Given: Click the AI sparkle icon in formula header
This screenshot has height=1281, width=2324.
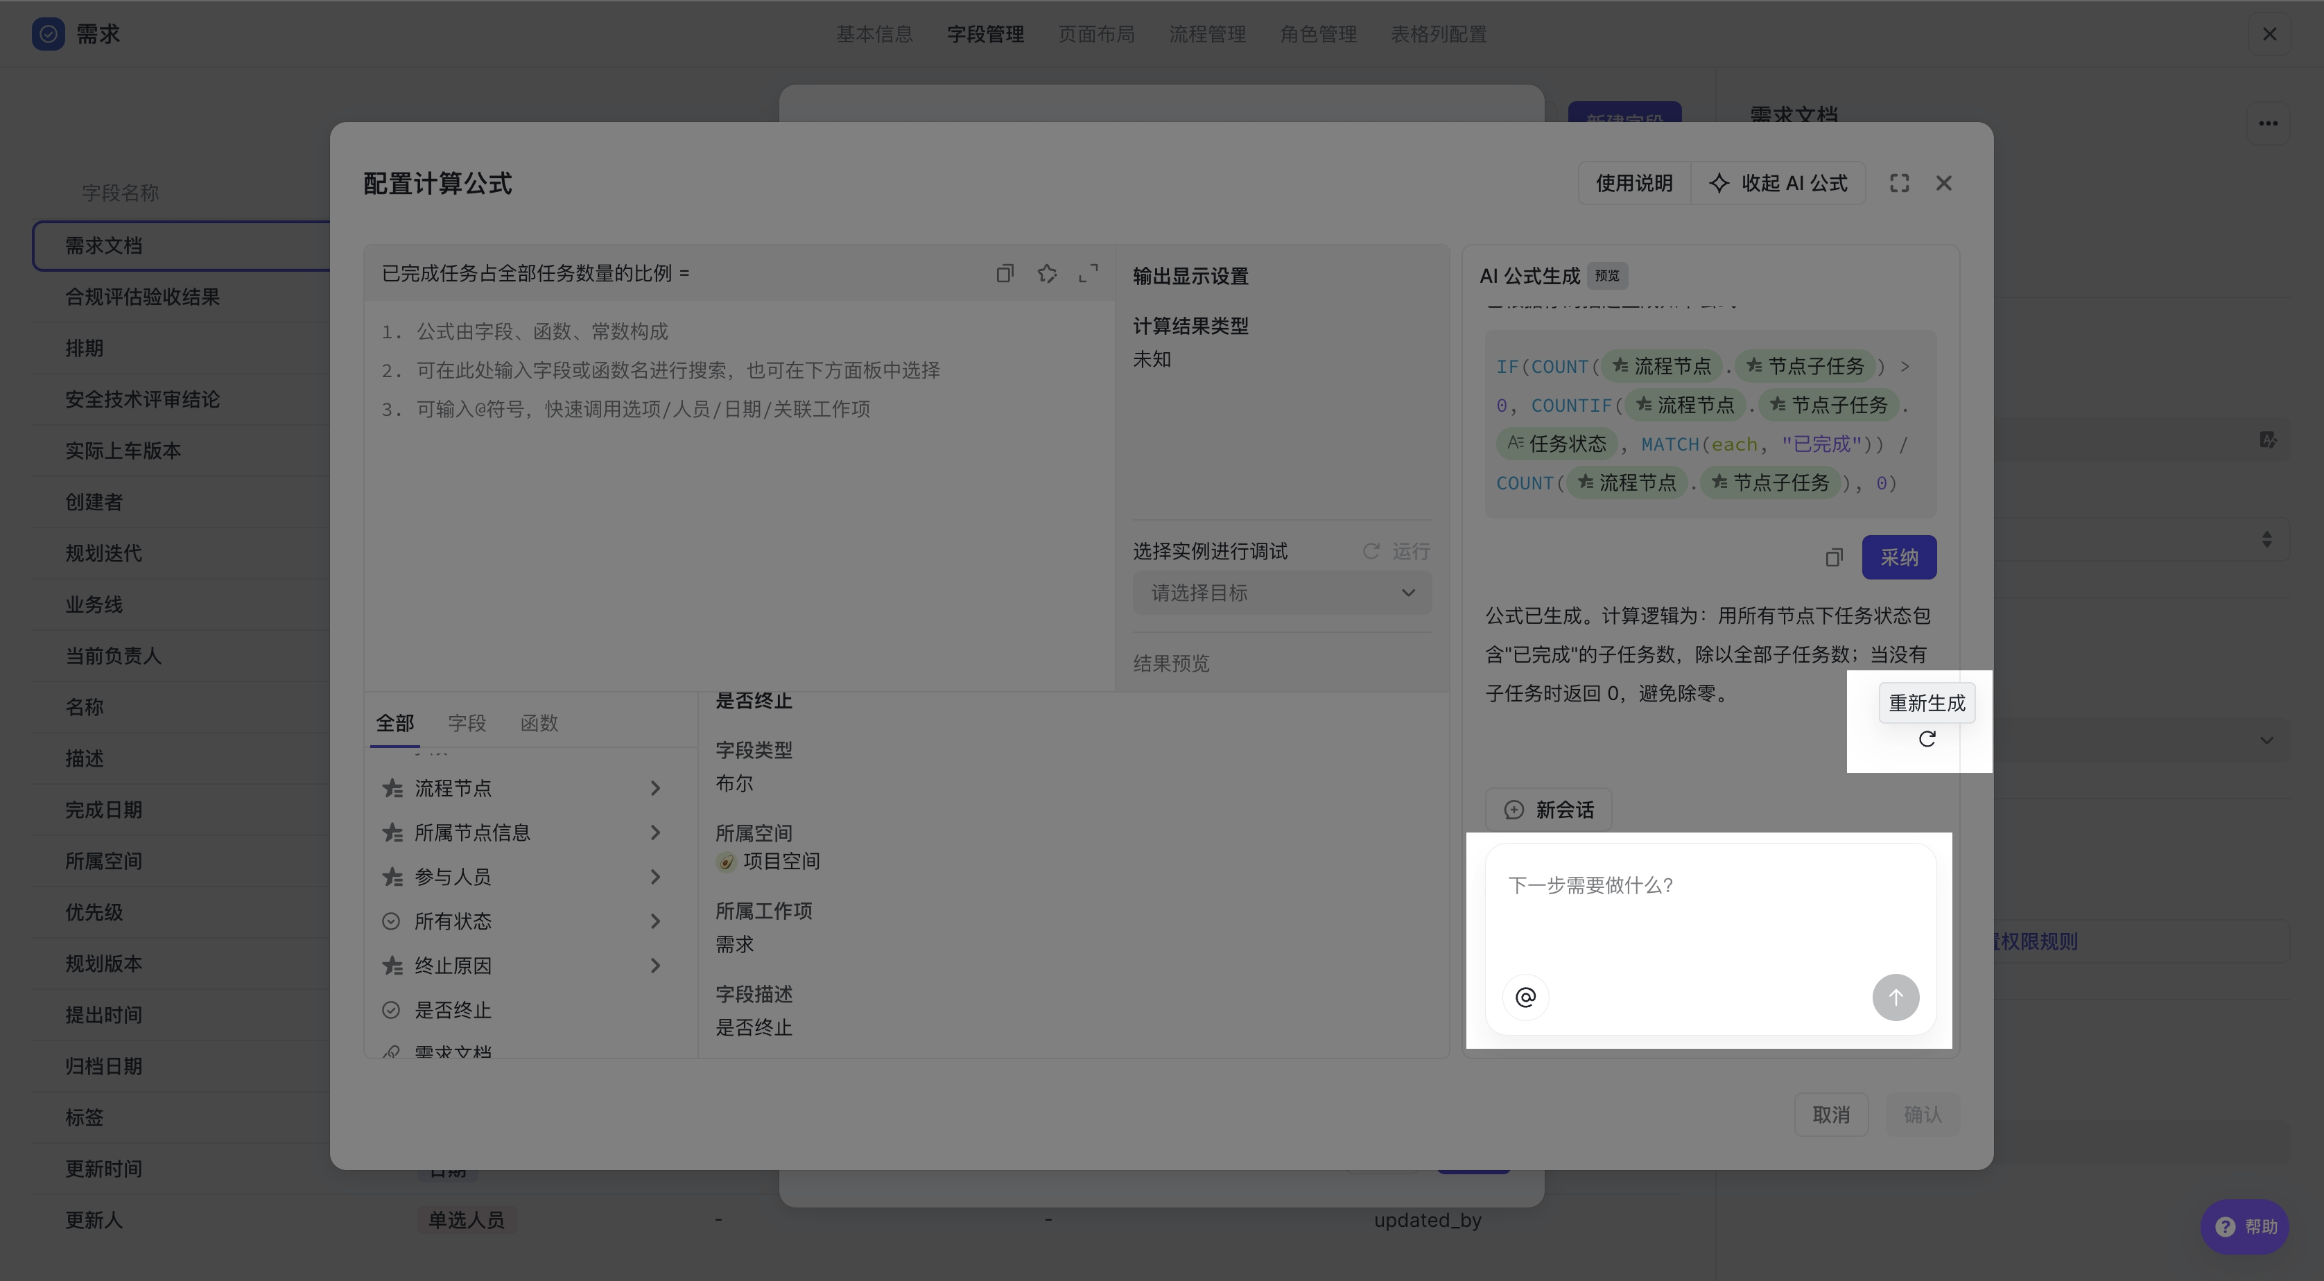Looking at the screenshot, I should [1046, 273].
